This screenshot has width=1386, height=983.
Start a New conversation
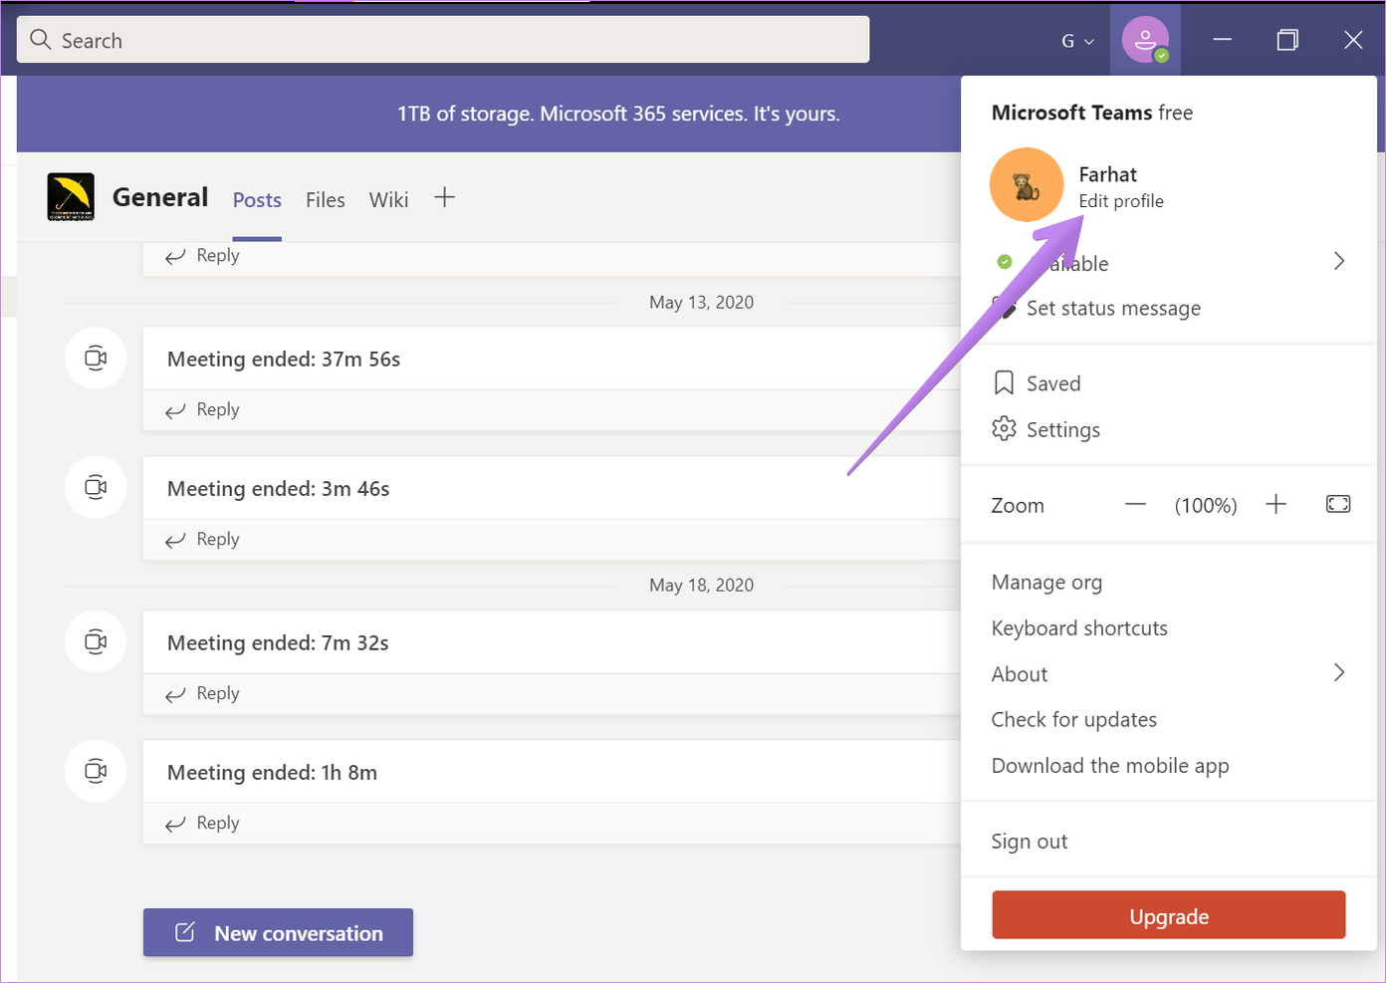(278, 932)
